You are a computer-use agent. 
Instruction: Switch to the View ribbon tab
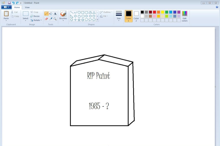pyautogui.click(x=27, y=7)
